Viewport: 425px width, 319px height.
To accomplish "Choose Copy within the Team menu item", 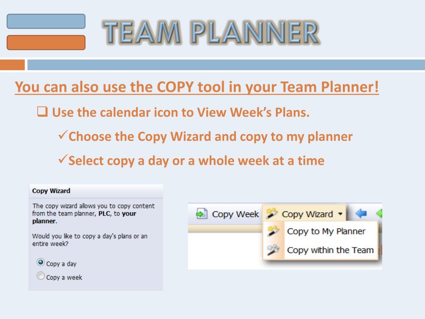I will (320, 250).
